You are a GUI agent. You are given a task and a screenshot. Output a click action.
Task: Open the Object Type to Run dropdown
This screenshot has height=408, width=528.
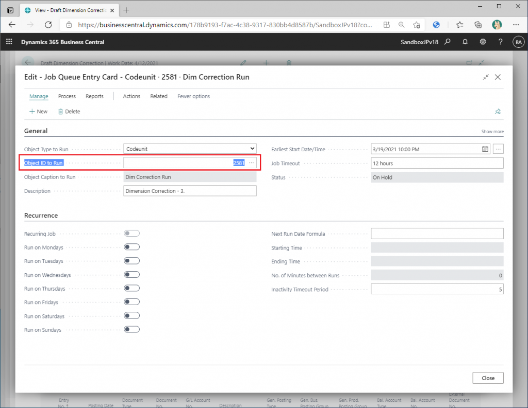pos(190,149)
